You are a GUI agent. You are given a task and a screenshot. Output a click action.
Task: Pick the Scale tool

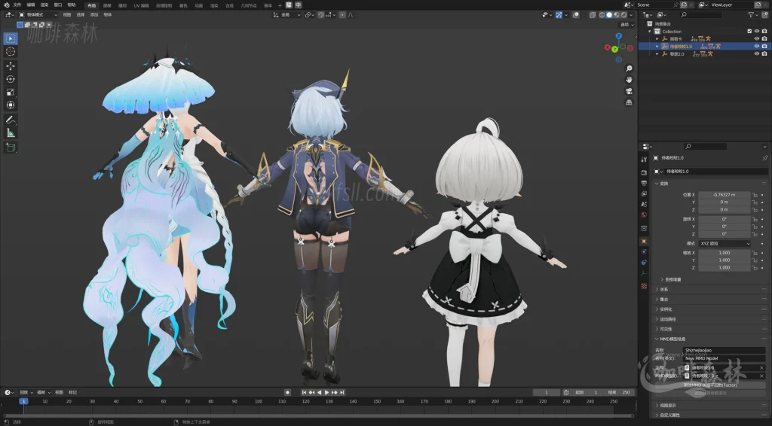tap(11, 92)
